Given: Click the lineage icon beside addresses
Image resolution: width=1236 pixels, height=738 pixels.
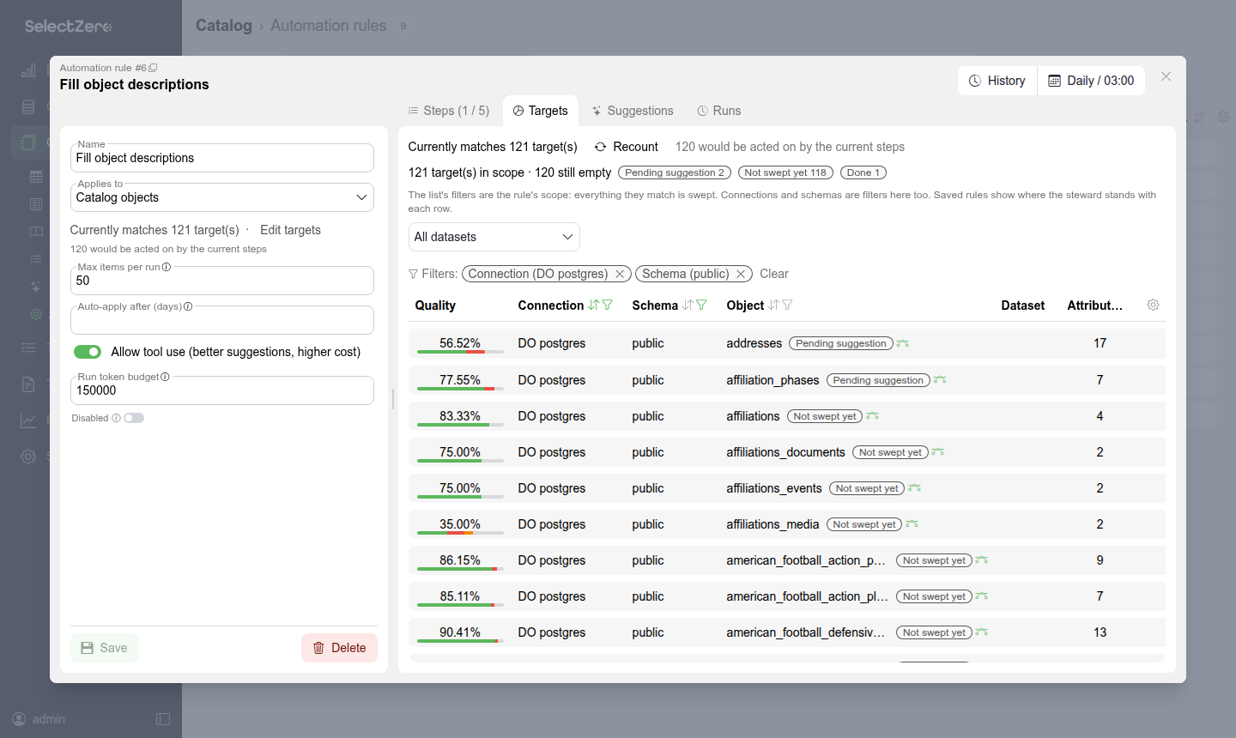Looking at the screenshot, I should [x=903, y=343].
